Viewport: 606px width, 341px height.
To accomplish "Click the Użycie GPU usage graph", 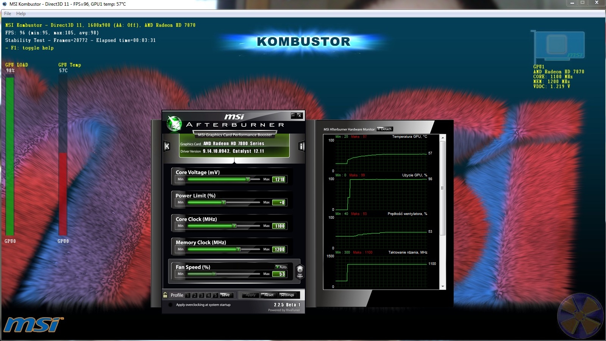I will point(381,194).
